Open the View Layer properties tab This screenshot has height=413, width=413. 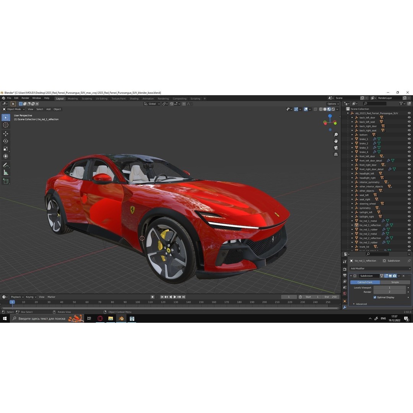pyautogui.click(x=345, y=281)
